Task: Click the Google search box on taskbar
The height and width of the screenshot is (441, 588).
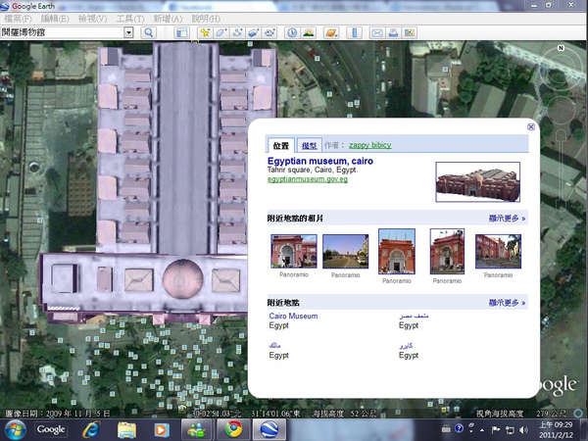Action: [51, 429]
